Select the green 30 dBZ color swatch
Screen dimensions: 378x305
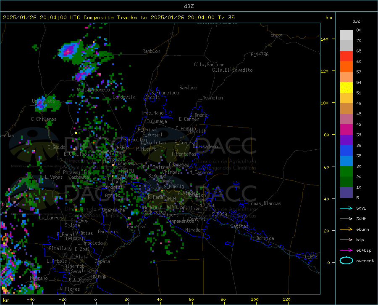(x=346, y=172)
